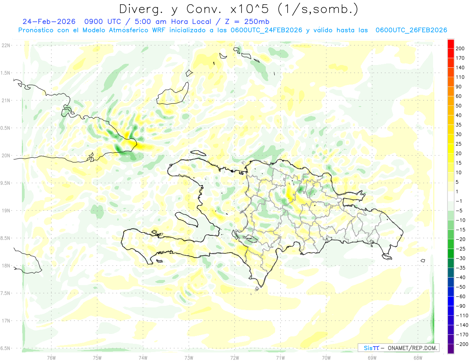Click the '22N' latitude label
Image resolution: width=469 pixels, height=363 pixels.
coord(5,45)
